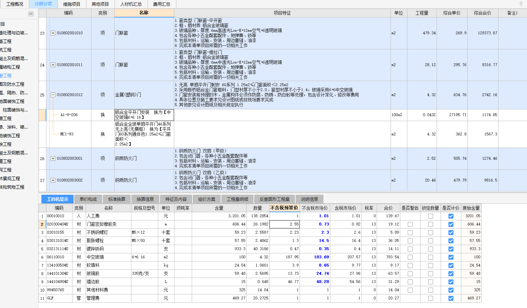Edit the name cell 铝合金平开门安装
527x308 pixels.
[144, 115]
